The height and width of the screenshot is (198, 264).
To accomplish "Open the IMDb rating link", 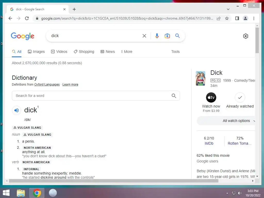I will 209,143.
